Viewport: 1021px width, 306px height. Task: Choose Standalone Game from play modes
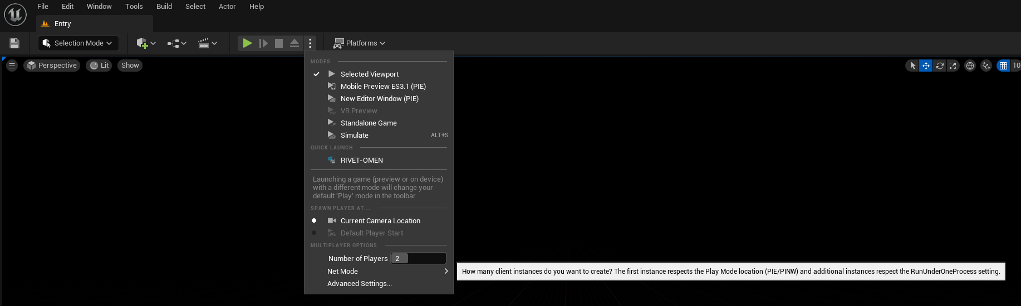point(369,123)
